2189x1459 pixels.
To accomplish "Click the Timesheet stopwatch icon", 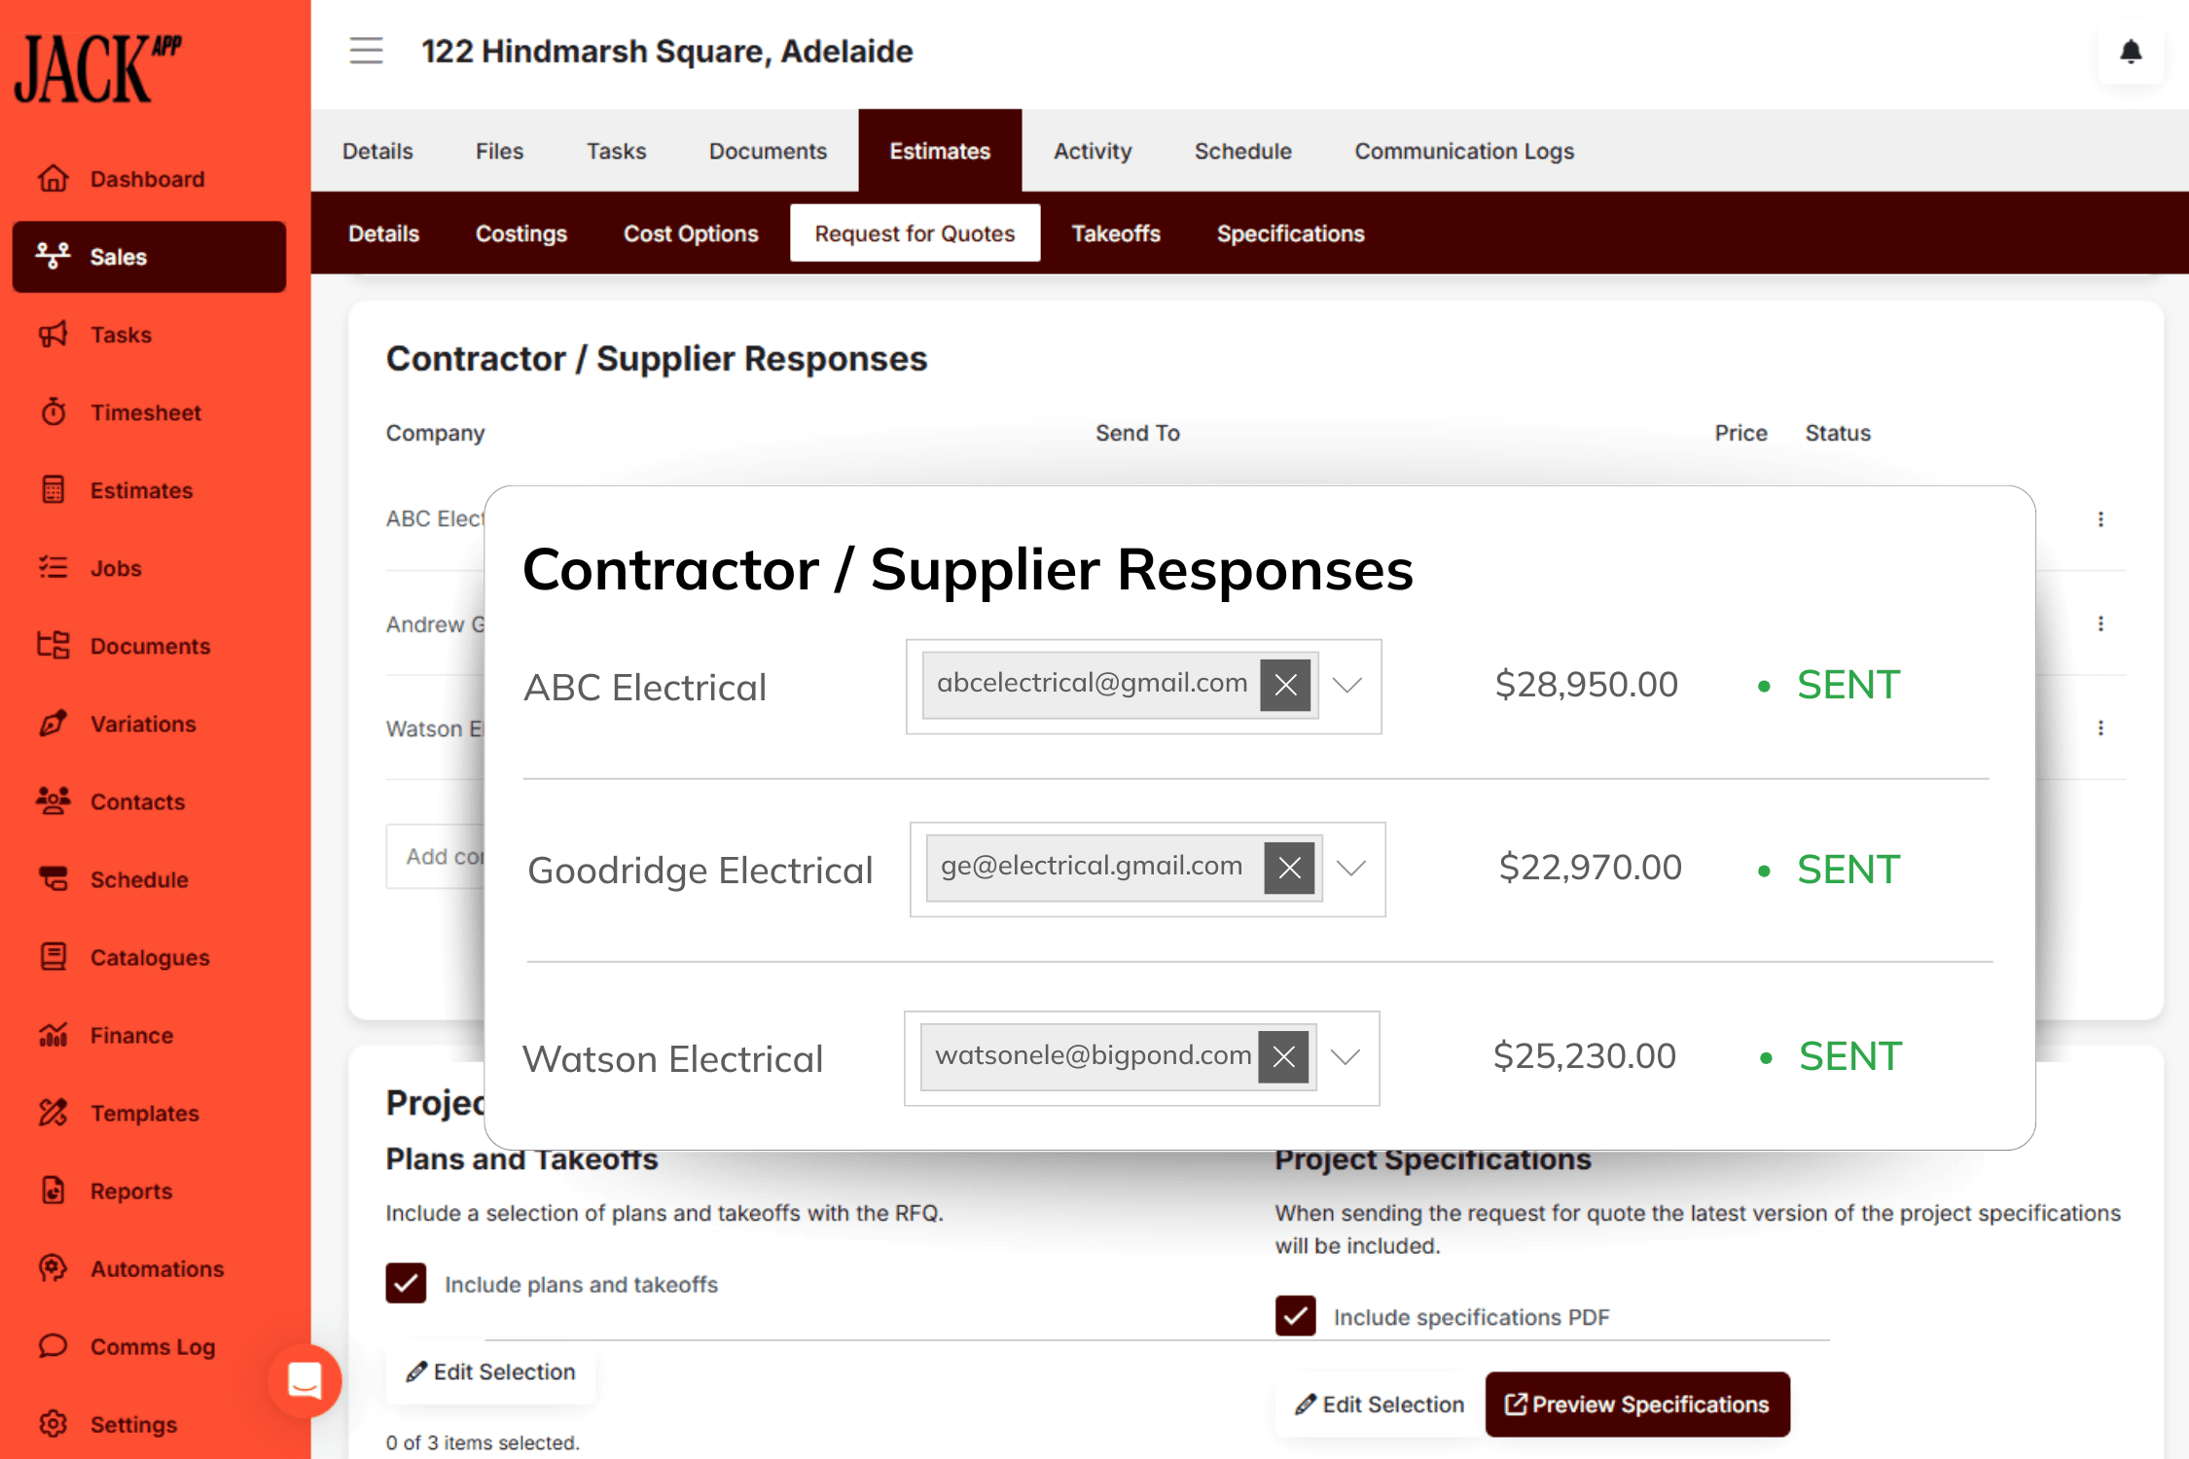I will coord(54,412).
